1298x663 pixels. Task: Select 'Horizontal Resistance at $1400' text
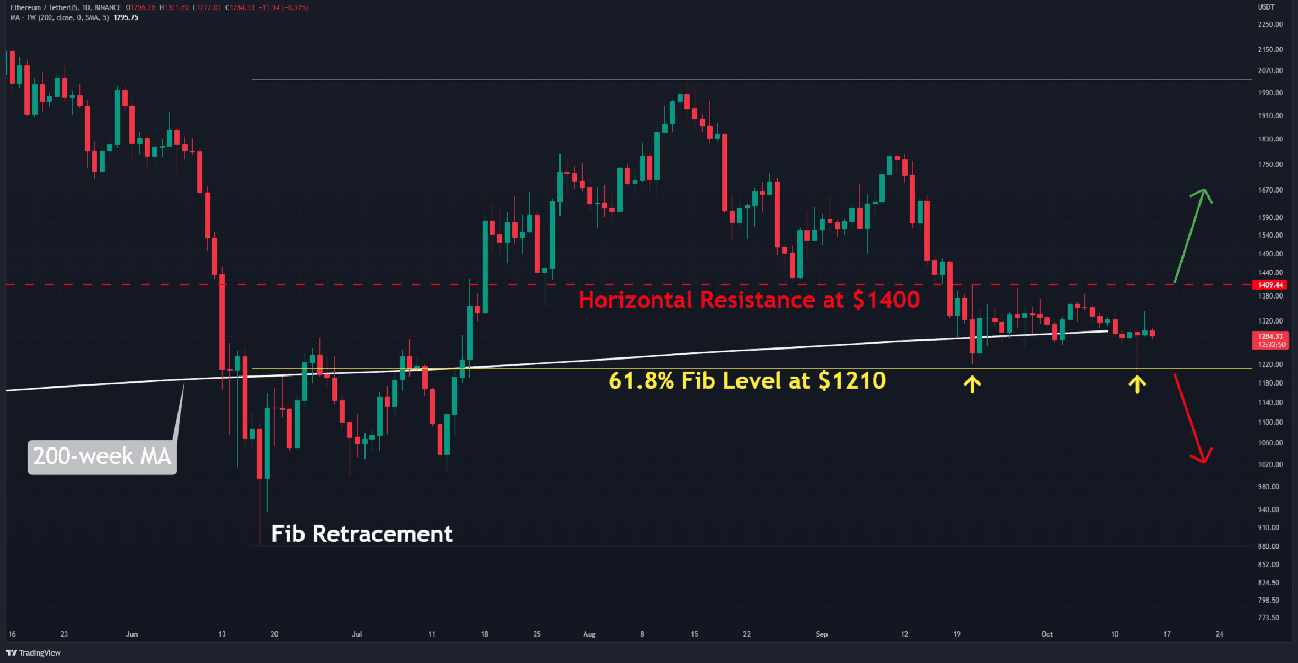tap(749, 300)
